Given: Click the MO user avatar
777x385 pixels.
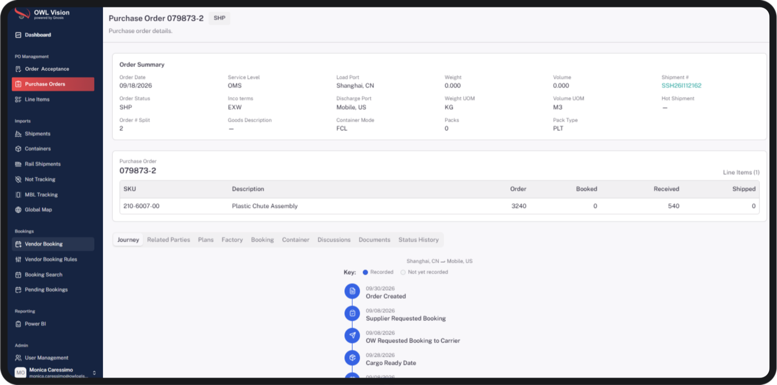Looking at the screenshot, I should (x=20, y=372).
